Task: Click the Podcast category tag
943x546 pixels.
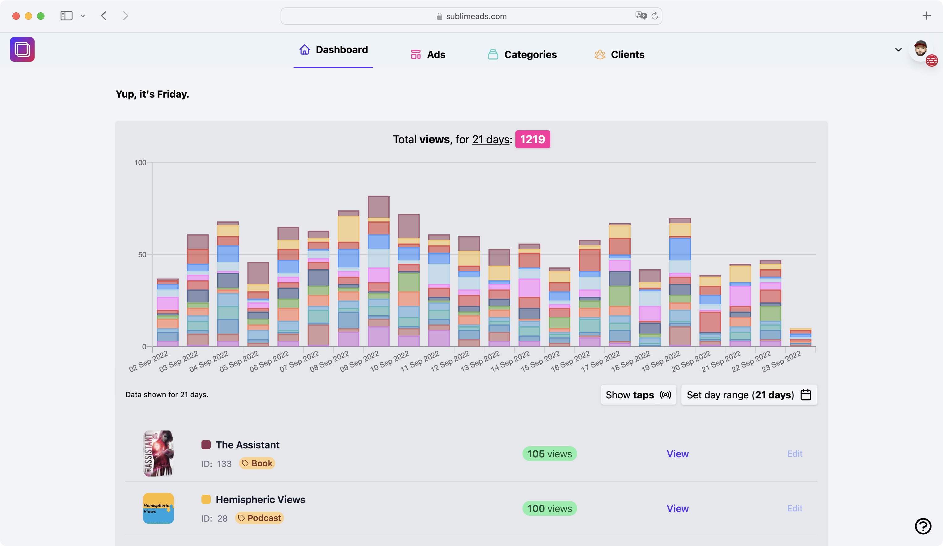Action: click(x=259, y=518)
